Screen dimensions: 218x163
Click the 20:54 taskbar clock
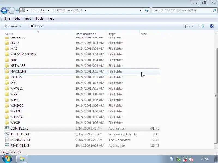pos(205,159)
